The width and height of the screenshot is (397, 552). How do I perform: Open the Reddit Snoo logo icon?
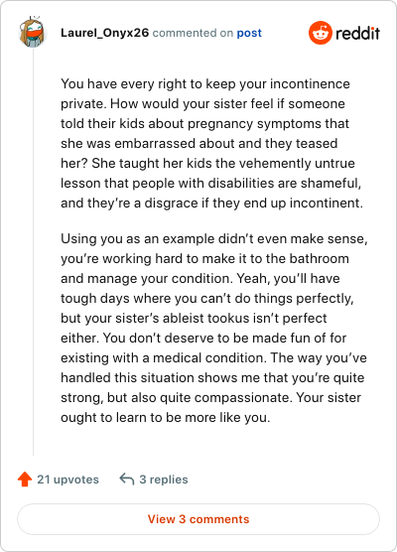point(321,33)
